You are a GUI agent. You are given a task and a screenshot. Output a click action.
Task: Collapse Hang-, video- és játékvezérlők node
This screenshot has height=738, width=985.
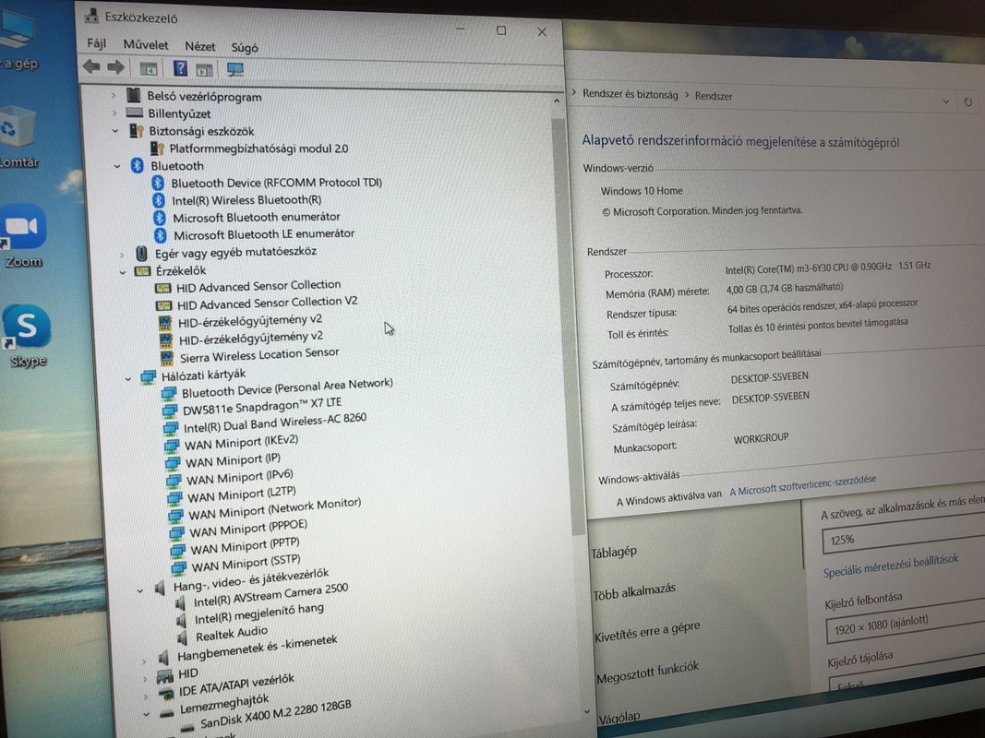click(139, 589)
